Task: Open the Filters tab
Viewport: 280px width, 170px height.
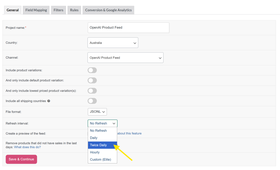Action: (x=58, y=10)
